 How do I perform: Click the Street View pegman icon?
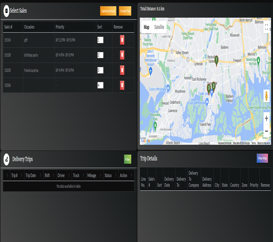click(266, 96)
